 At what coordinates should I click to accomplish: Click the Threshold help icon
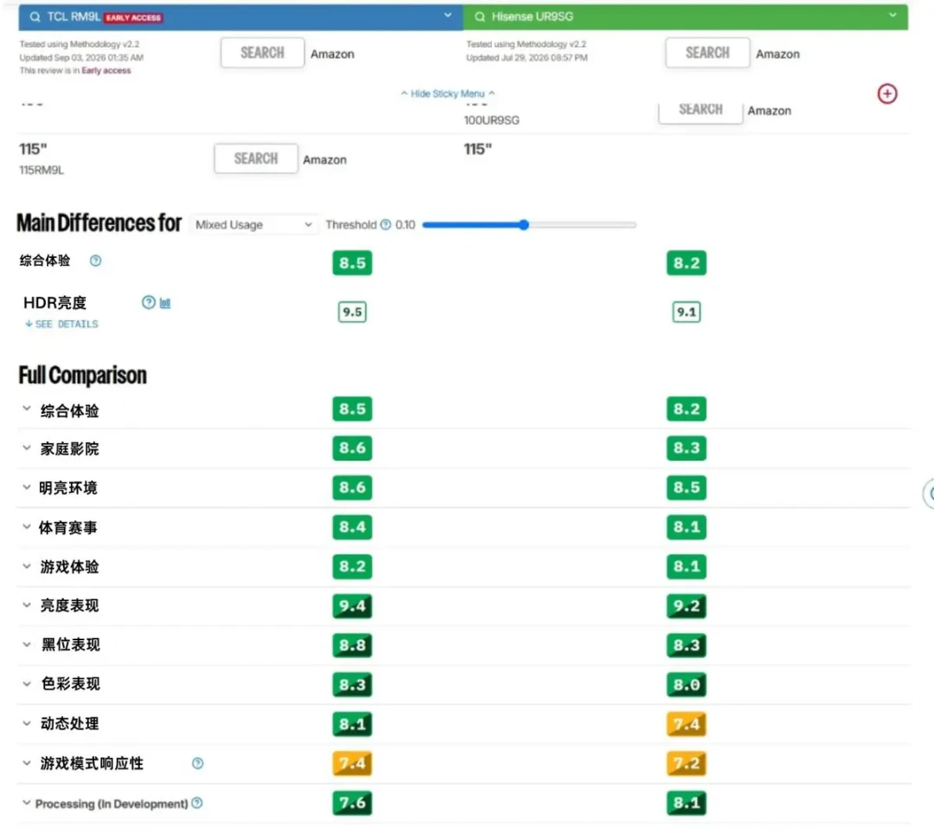point(386,225)
